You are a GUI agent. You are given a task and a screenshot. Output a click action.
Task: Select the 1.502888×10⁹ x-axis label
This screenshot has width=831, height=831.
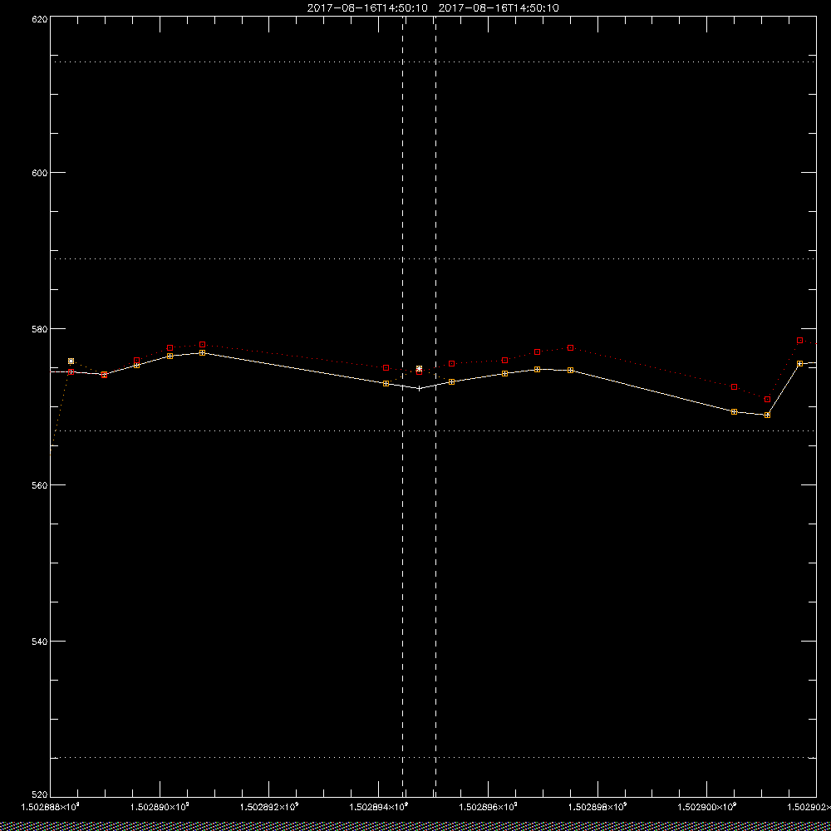(x=49, y=807)
